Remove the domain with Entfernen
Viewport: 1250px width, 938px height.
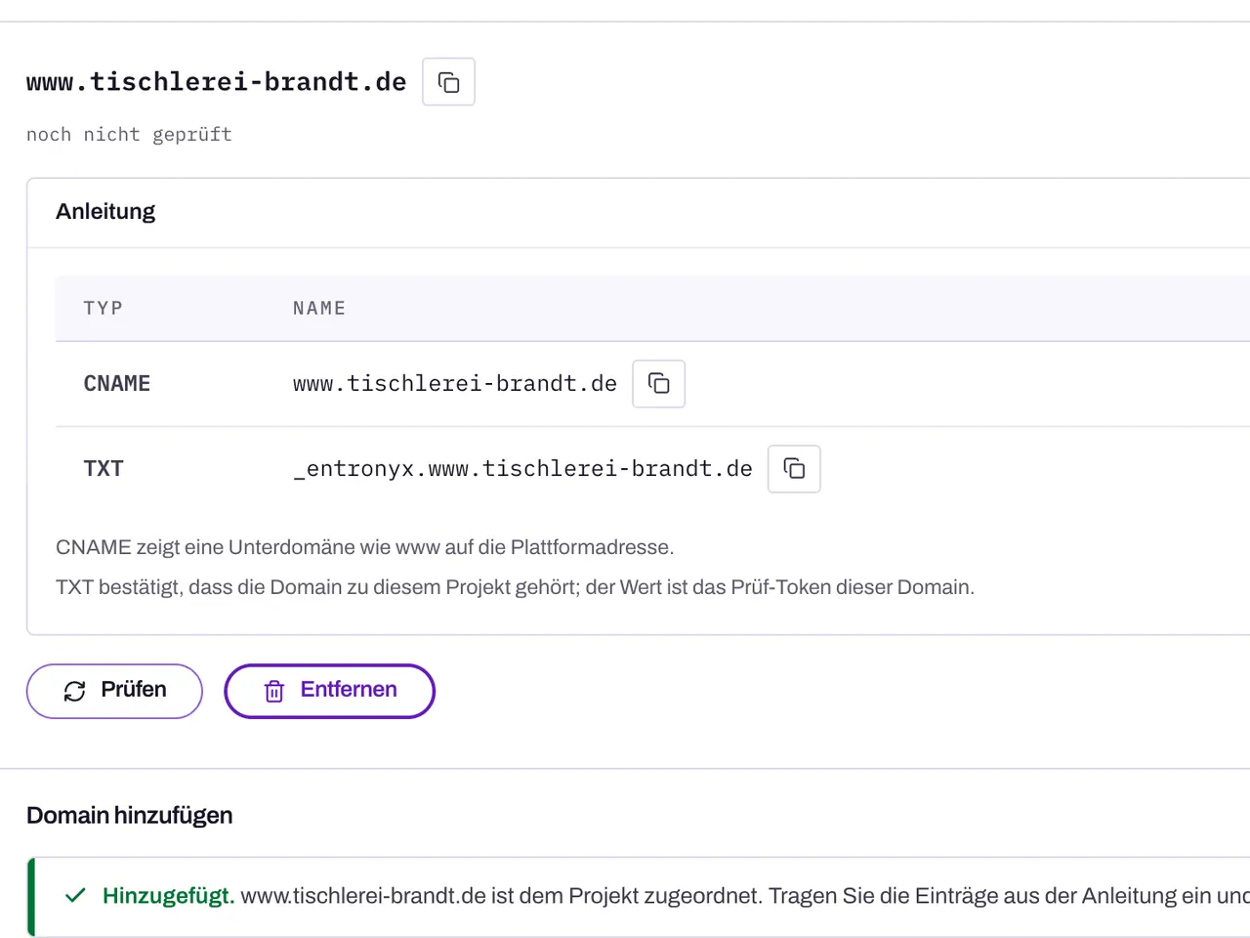(x=329, y=691)
